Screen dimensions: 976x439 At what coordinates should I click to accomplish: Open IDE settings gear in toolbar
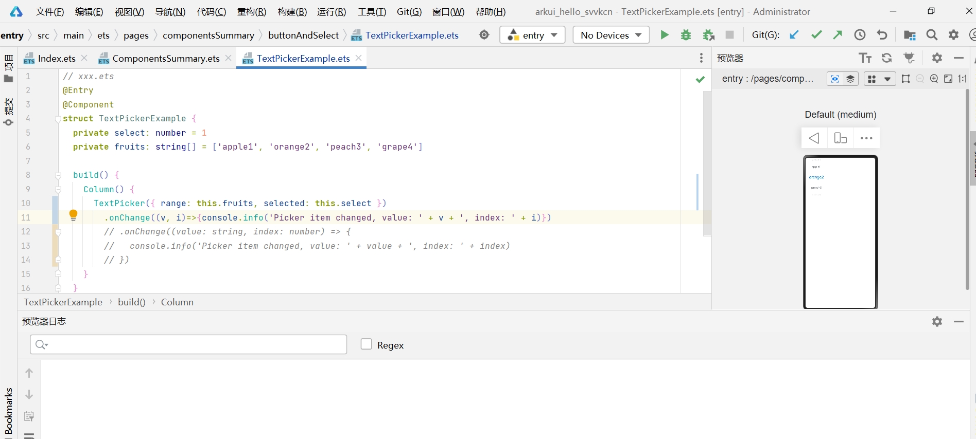click(954, 35)
